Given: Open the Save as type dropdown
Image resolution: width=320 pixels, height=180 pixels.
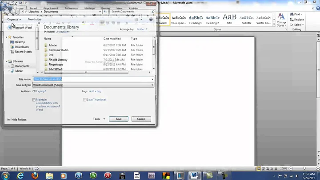Looking at the screenshot, I should [x=93, y=85].
